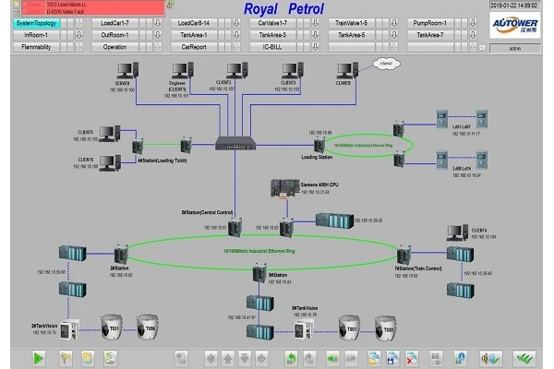Click the Flammability button
Image resolution: width=554 pixels, height=369 pixels.
36,47
